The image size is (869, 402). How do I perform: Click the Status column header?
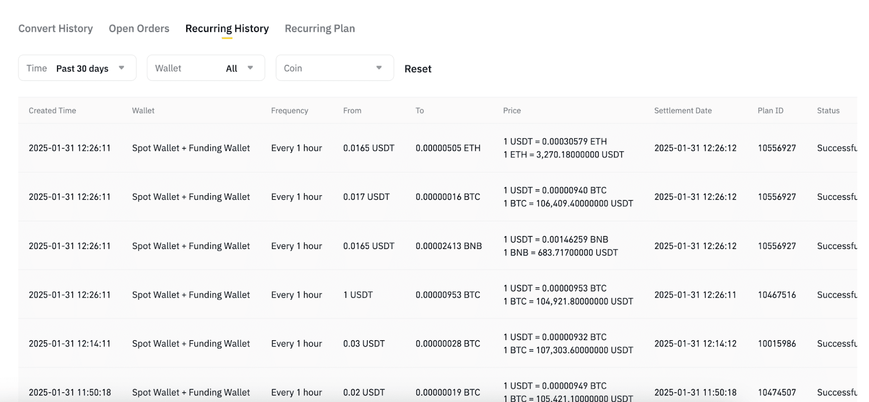(x=828, y=111)
